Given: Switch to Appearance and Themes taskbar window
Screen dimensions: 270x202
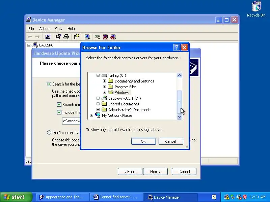Looking at the screenshot, I should tap(62, 197).
